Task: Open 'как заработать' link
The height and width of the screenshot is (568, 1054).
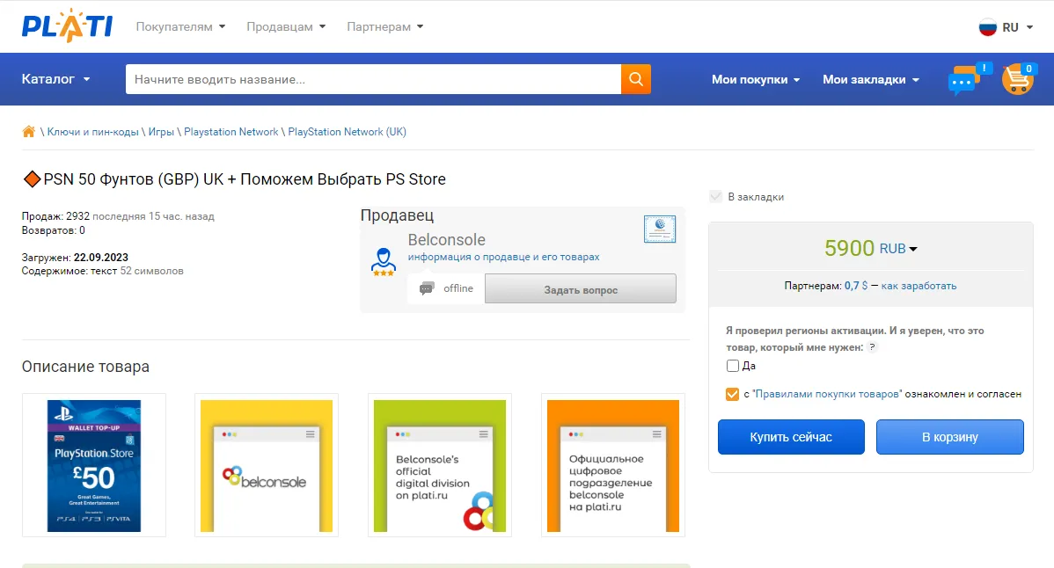Action: (x=919, y=286)
